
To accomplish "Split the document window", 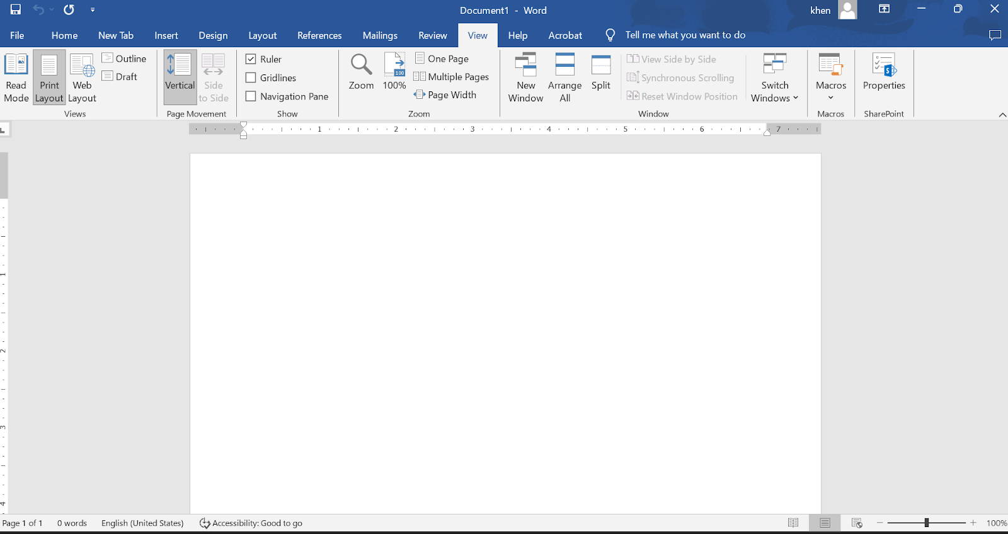I will pos(601,72).
